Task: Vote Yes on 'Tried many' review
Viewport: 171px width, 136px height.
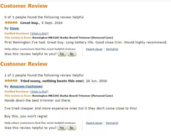Action: tap(62, 128)
